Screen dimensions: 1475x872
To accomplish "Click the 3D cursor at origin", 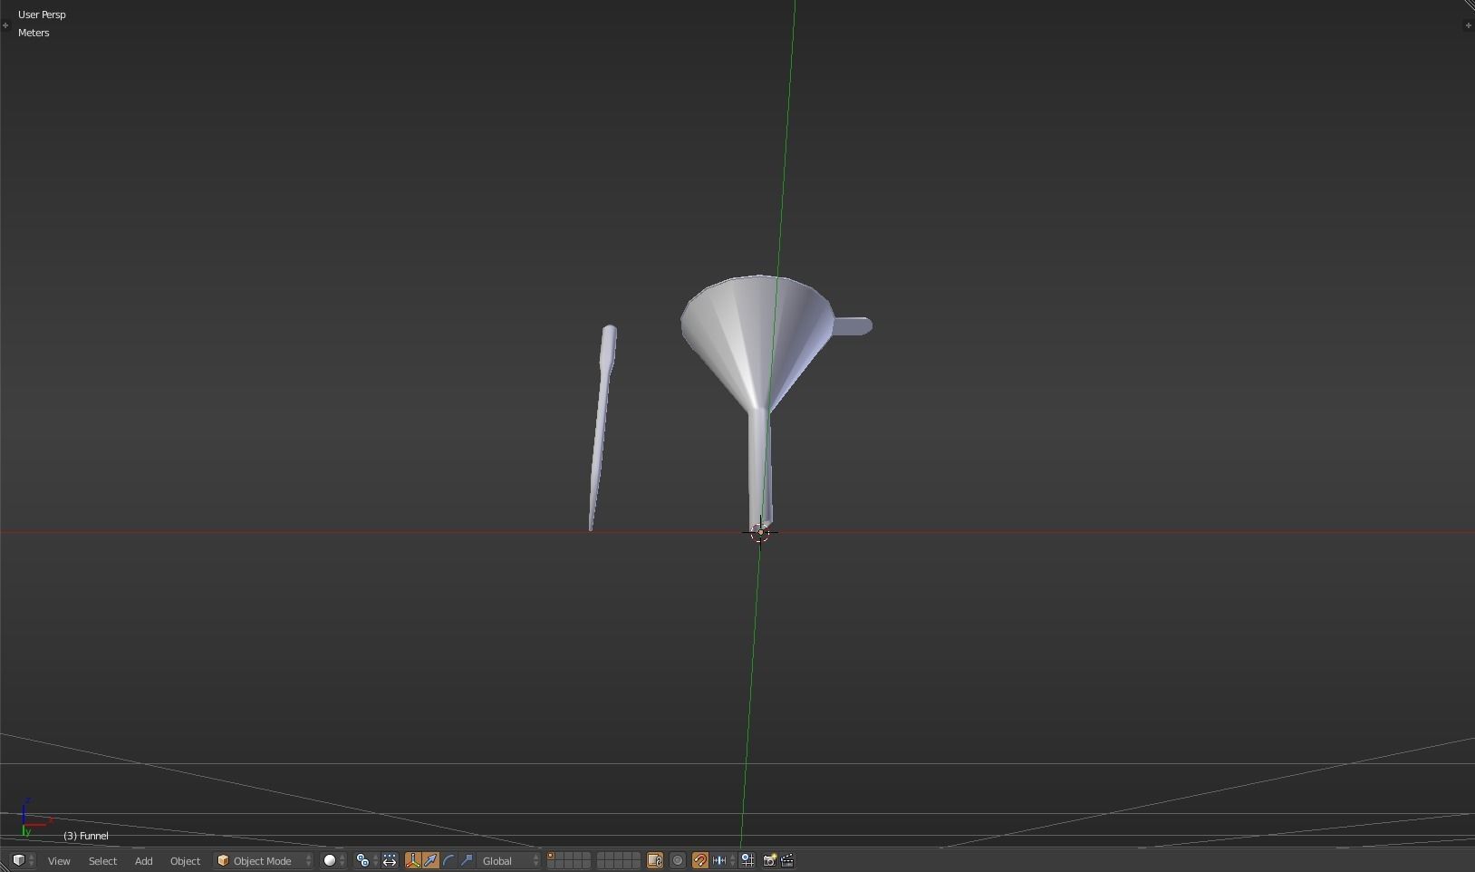I will [760, 533].
